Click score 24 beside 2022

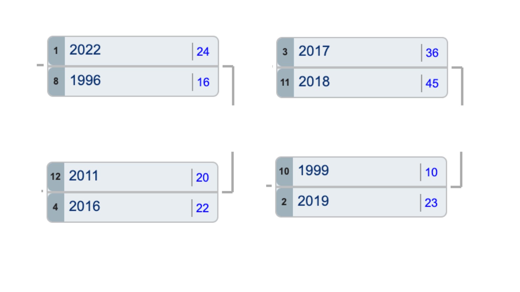[x=203, y=52]
